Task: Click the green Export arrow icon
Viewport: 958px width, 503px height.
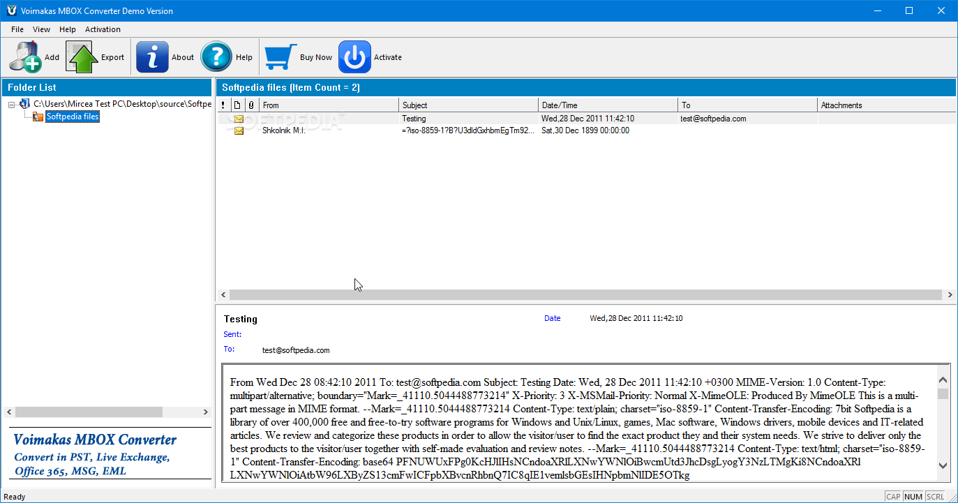Action: click(82, 57)
